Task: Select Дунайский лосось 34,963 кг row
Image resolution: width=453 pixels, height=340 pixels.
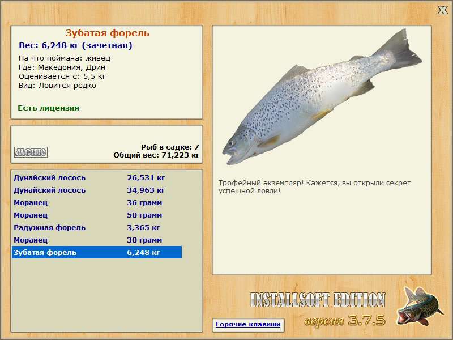Action: click(97, 190)
